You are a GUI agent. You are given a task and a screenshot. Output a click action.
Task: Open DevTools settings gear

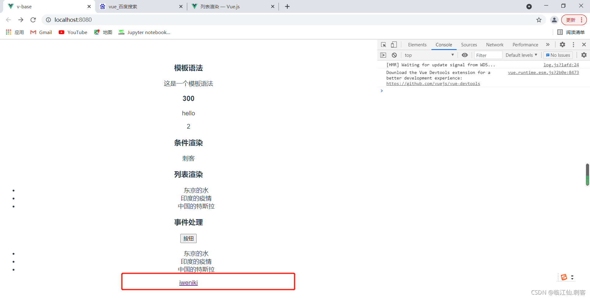pyautogui.click(x=562, y=45)
